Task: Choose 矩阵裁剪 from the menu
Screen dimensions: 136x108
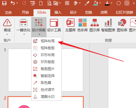Action: [x=46, y=48]
